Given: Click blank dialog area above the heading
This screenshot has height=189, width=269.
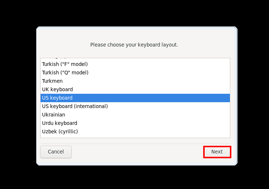Looking at the screenshot, I should pos(137,34).
